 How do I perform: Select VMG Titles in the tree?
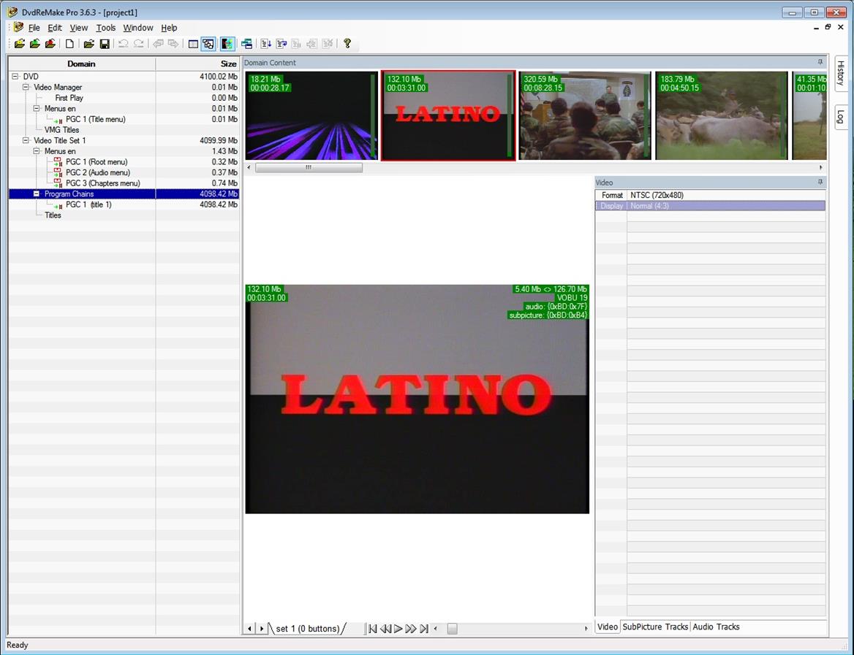tap(61, 130)
